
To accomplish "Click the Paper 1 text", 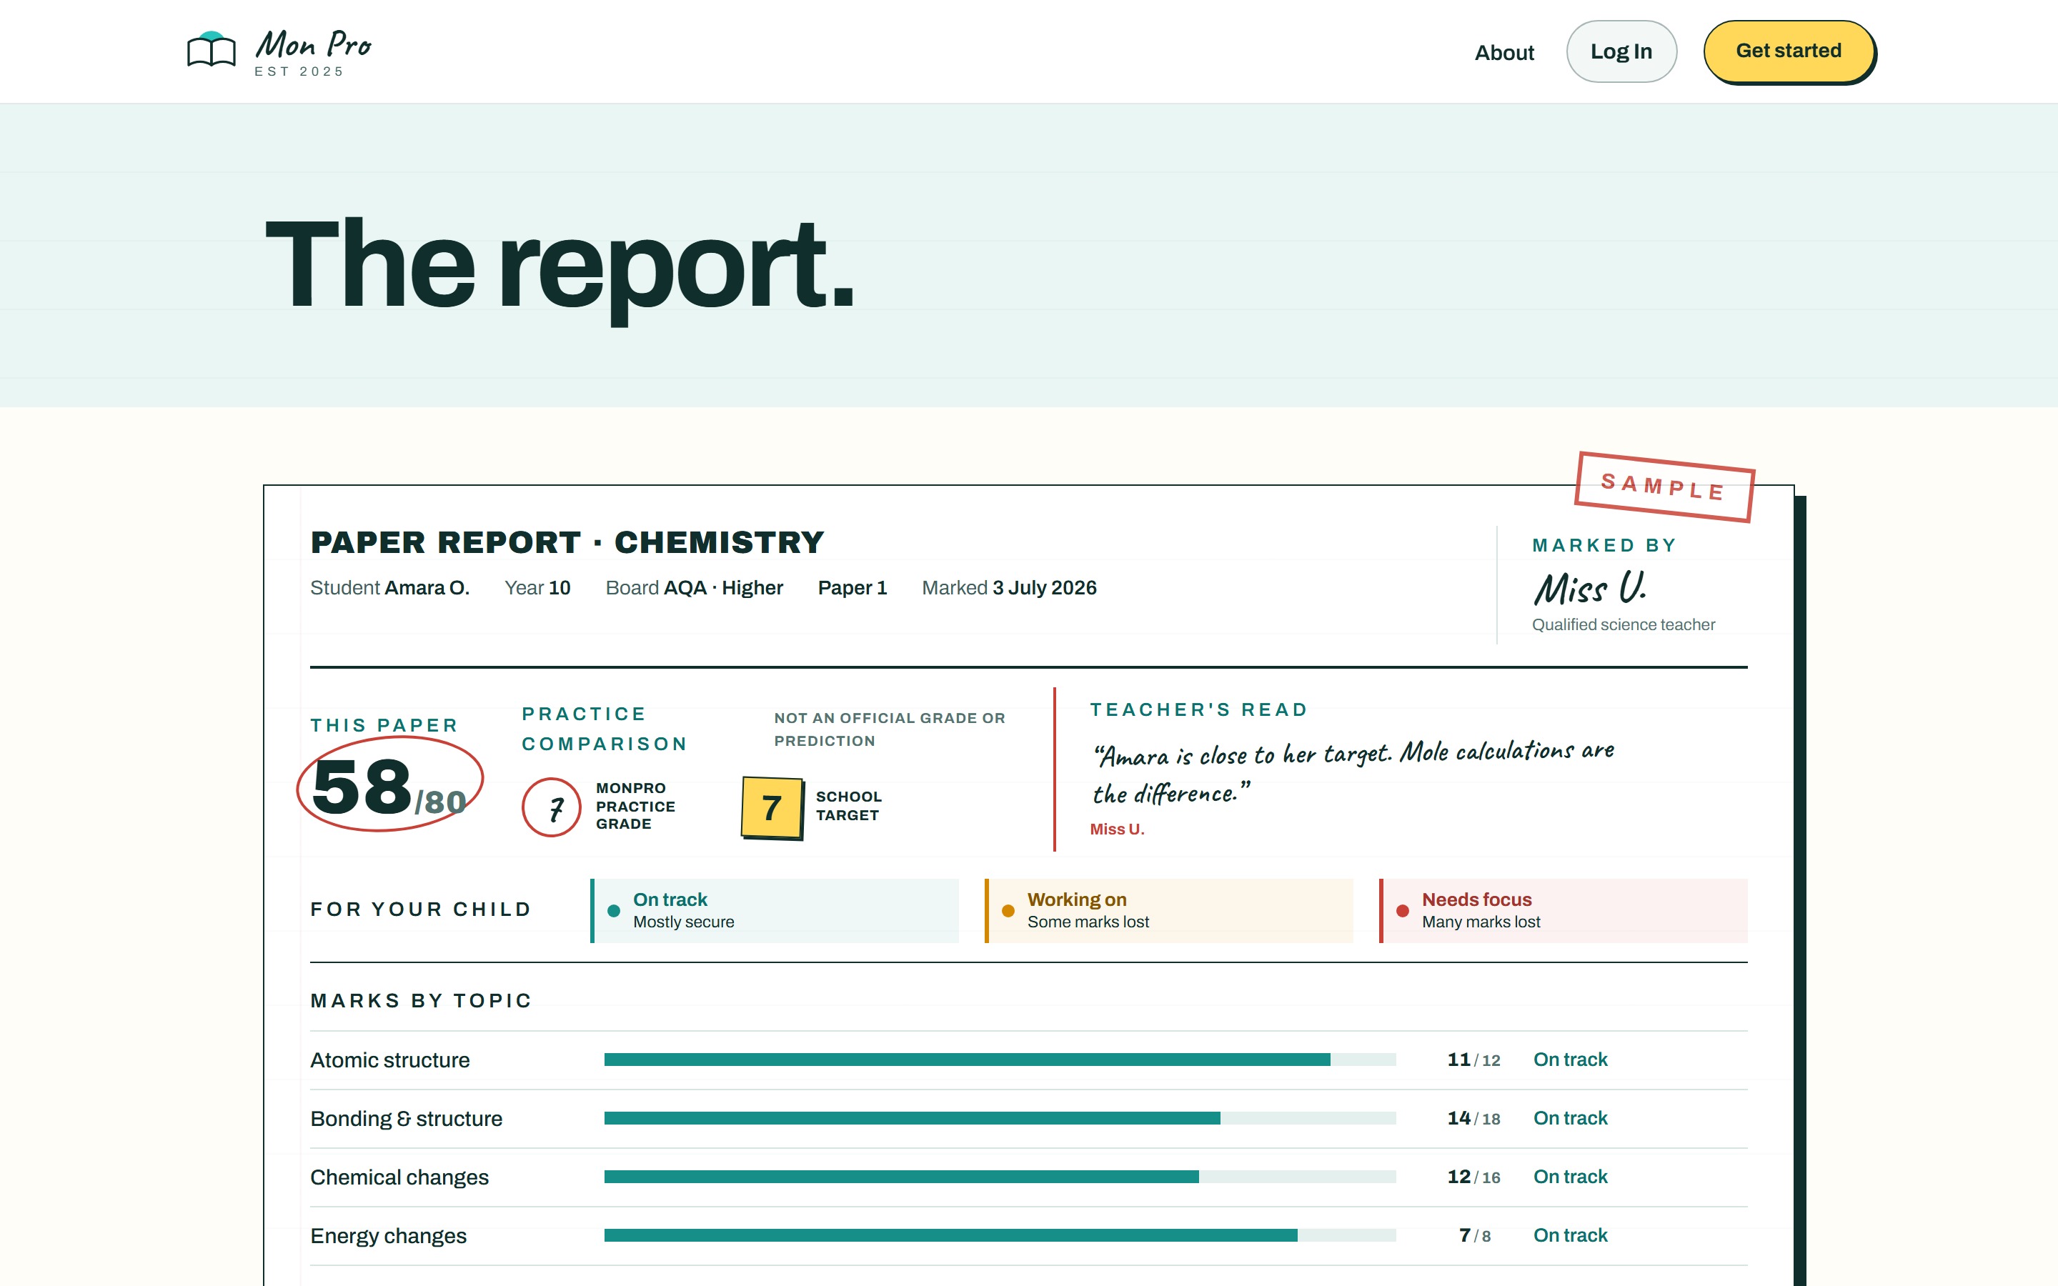I will [852, 588].
